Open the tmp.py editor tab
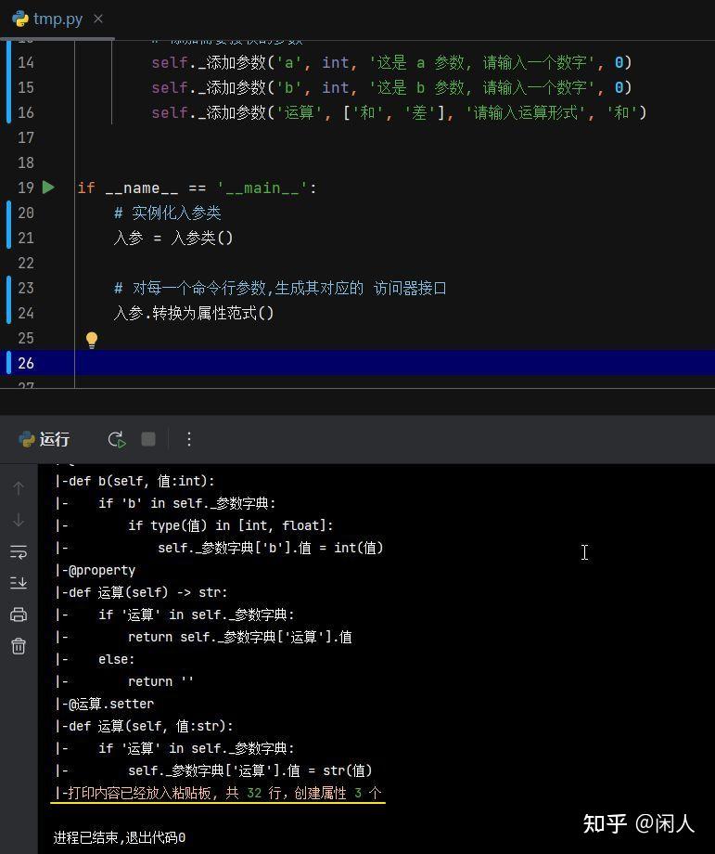 57,19
